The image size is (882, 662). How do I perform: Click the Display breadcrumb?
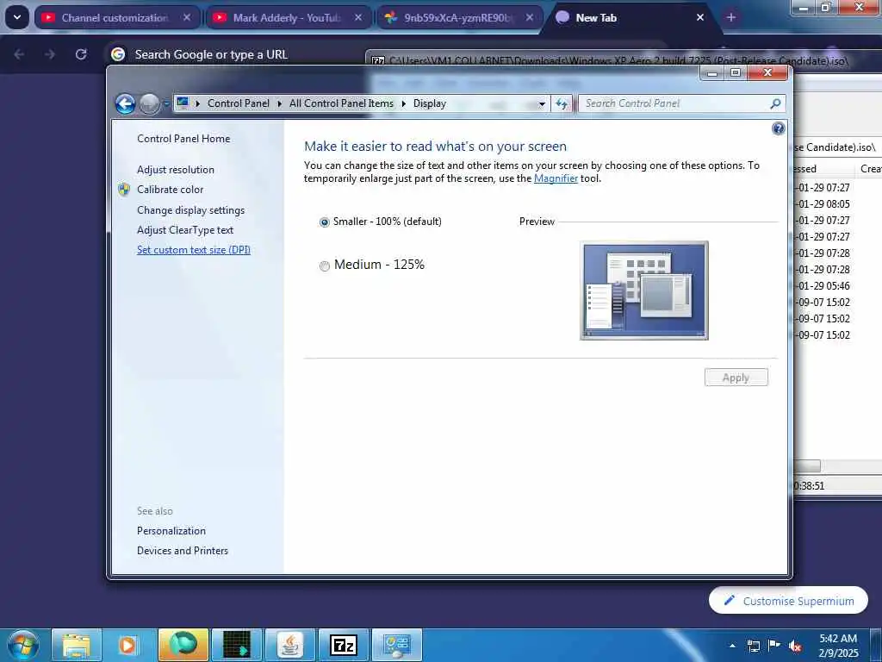(x=430, y=103)
